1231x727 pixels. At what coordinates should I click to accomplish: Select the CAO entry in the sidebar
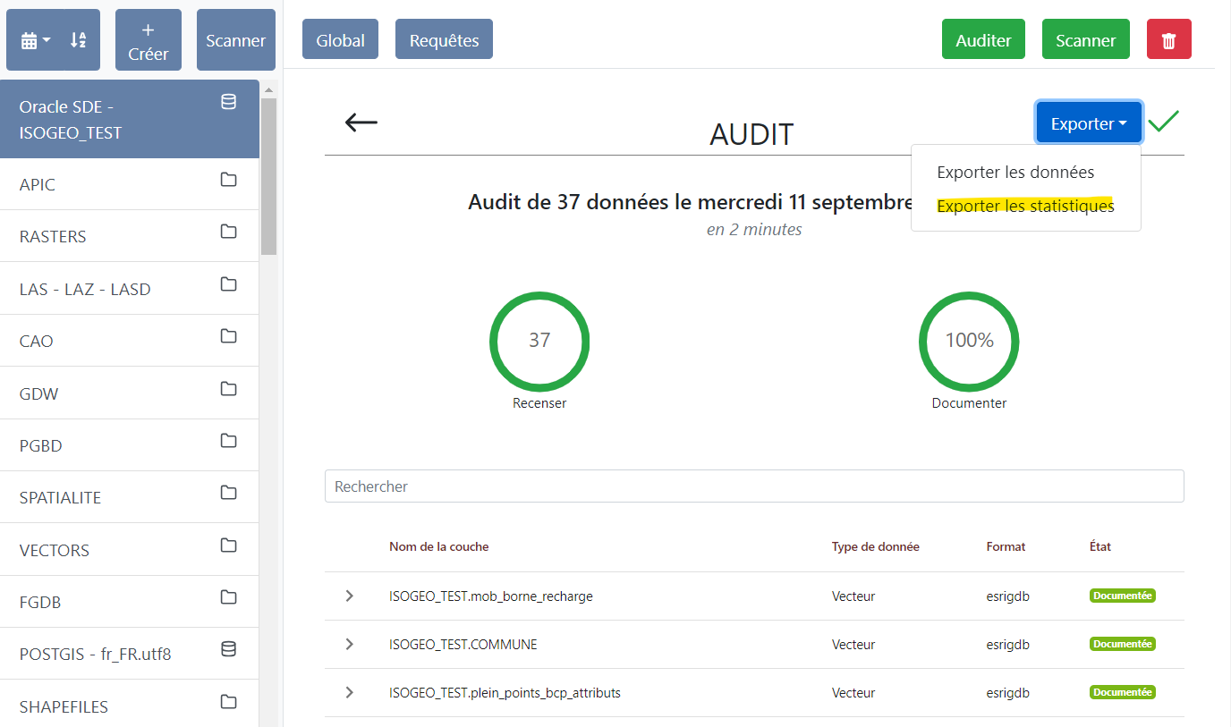click(130, 341)
